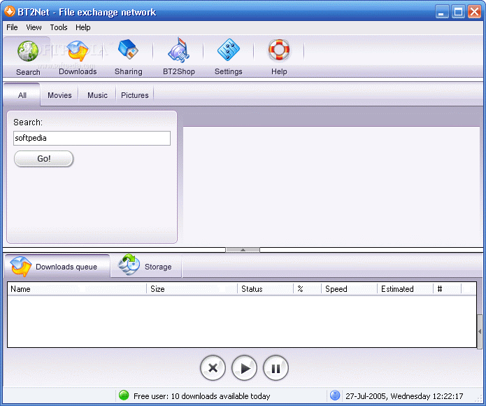486x406 pixels.
Task: Switch to the Movies tab
Action: coord(59,95)
